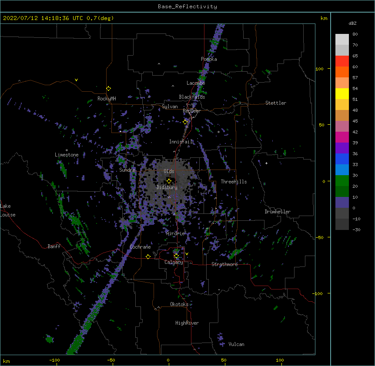Image resolution: width=375 pixels, height=366 pixels.
Task: Click the Drumheller city label
Action: point(278,212)
